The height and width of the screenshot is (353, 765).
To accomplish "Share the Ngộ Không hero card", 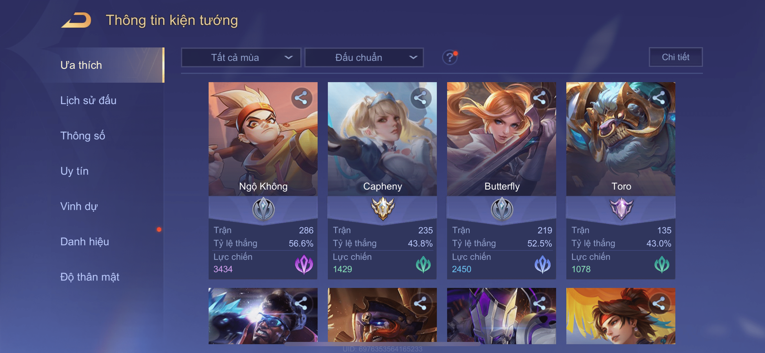I will point(301,98).
